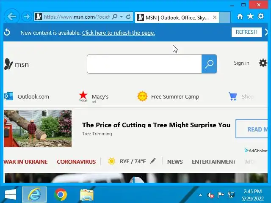Select the ENTERTAINMENT navigation item
This screenshot has height=203, width=271.
click(214, 162)
